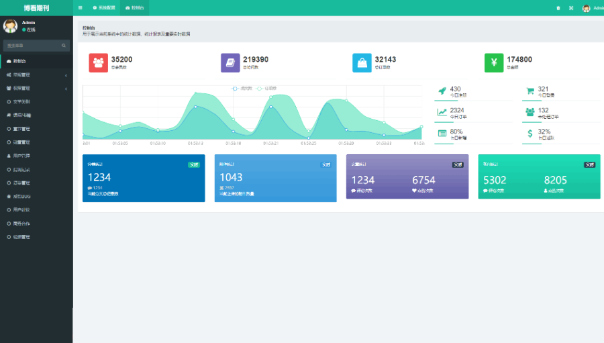Click the group icon beside 132
Screen dimensions: 604x343
[x=530, y=112]
